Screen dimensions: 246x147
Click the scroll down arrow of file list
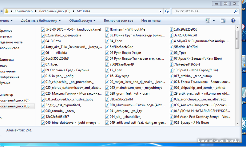237,123
